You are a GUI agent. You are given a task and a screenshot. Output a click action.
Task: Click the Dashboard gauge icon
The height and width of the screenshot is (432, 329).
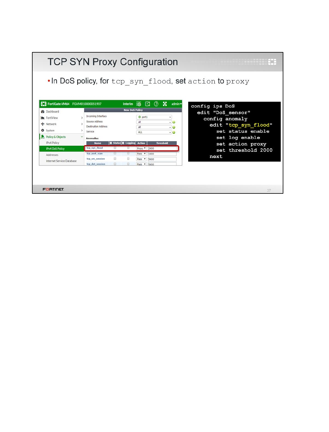(43, 112)
